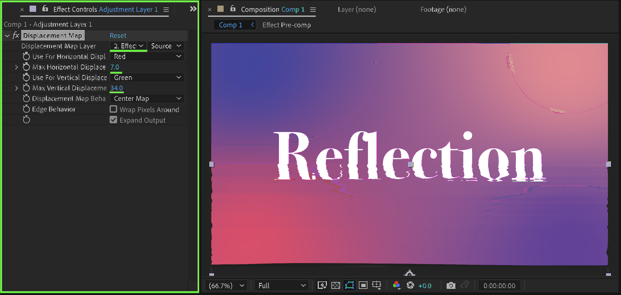Viewport: 621px width, 295px height.
Task: Open the show channel color circles icon
Action: (396, 285)
